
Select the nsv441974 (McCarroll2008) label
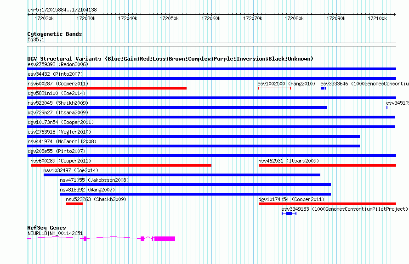tap(62, 141)
